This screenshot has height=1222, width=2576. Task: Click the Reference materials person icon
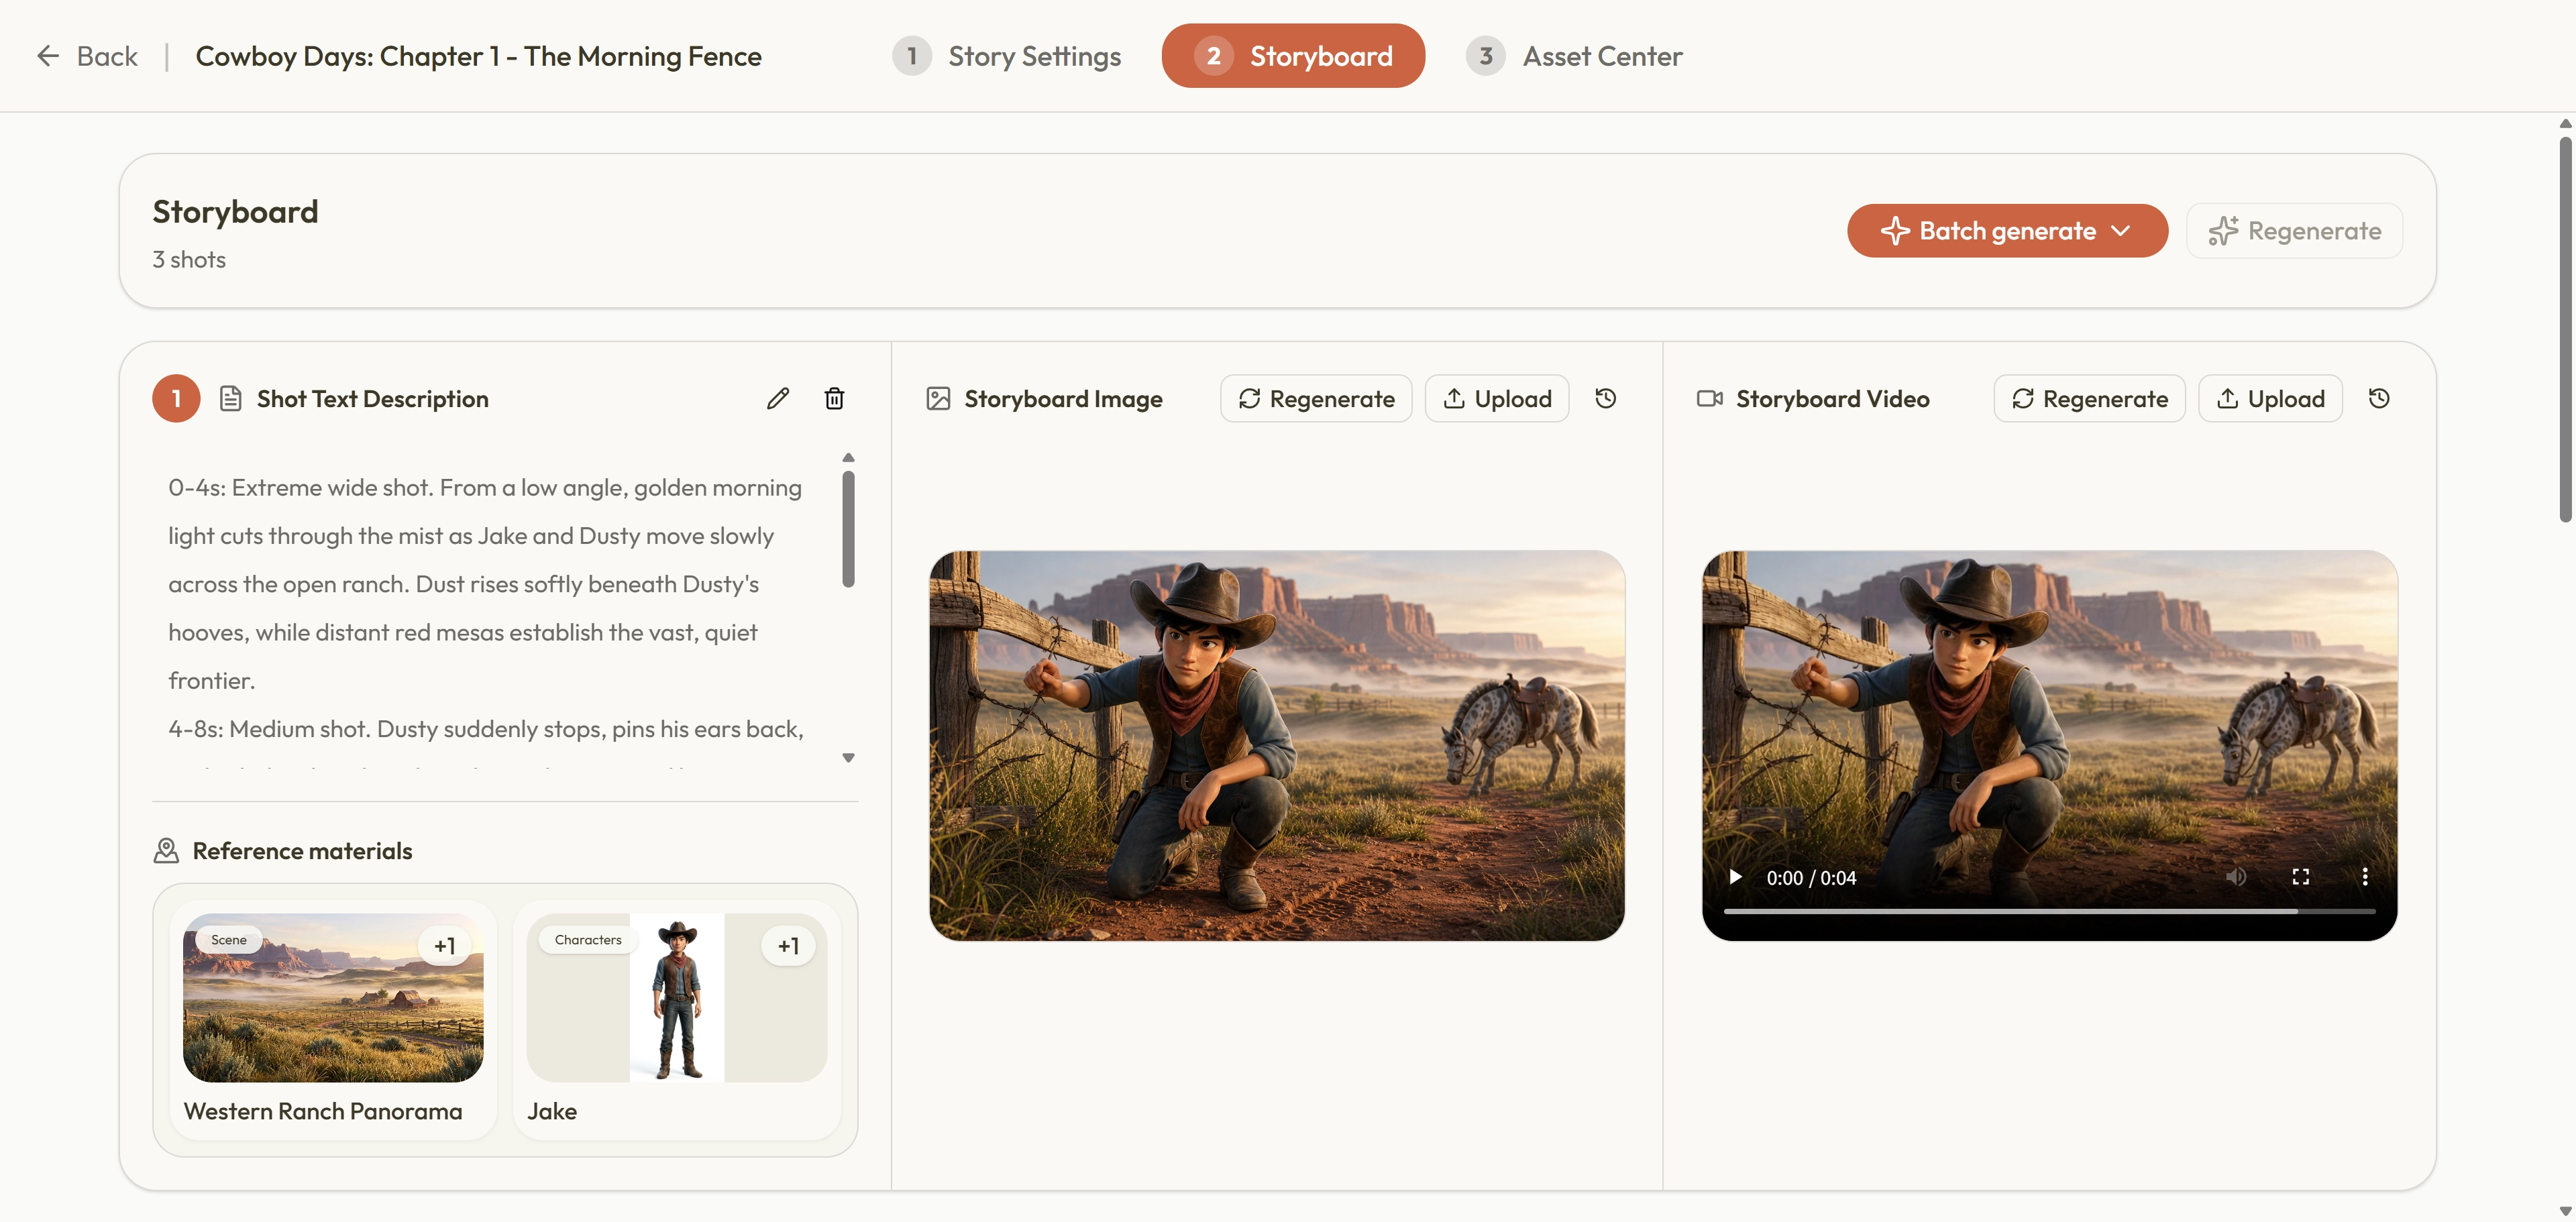click(166, 851)
